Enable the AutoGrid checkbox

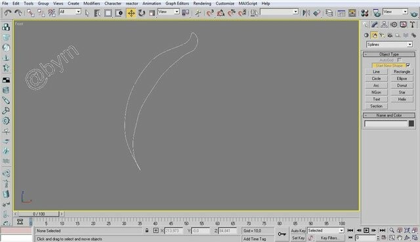tap(400, 60)
